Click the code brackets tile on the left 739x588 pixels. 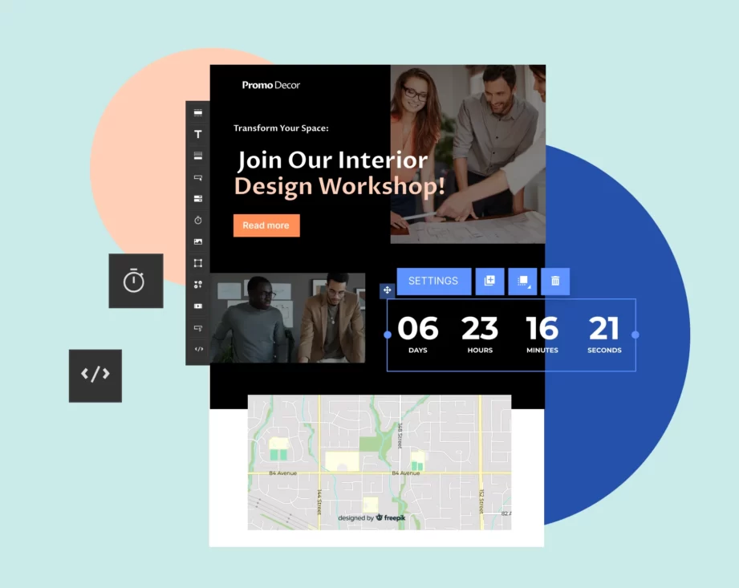coord(95,375)
